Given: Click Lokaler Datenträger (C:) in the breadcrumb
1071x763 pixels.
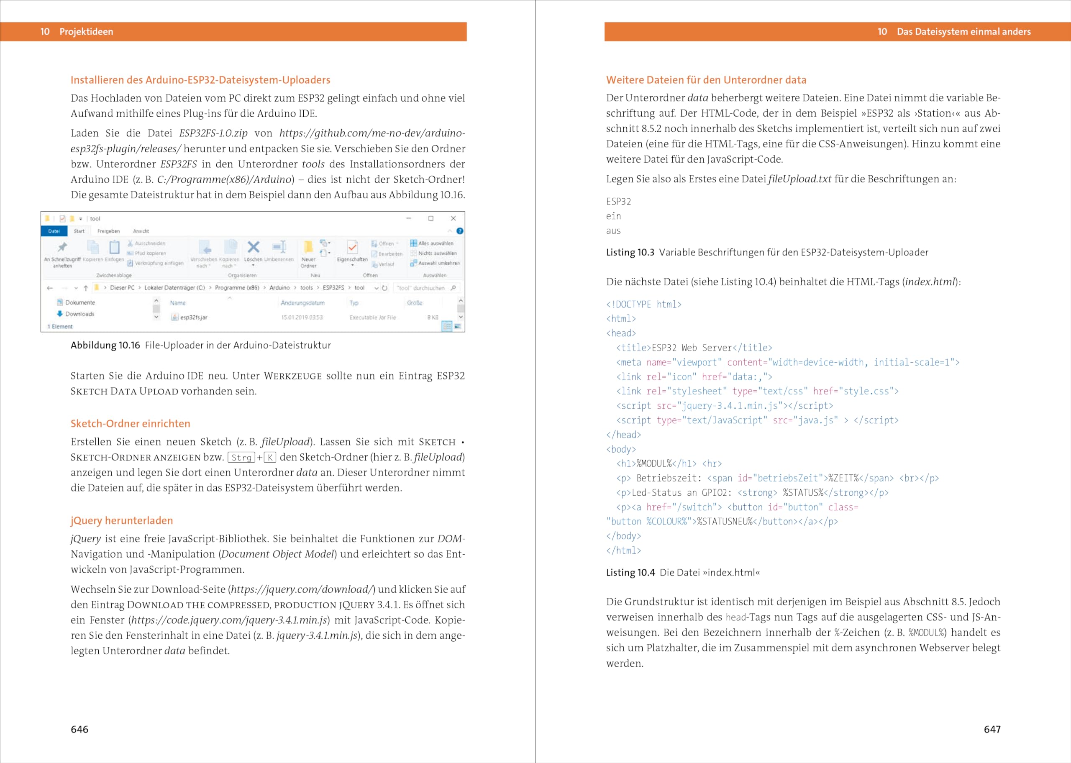Looking at the screenshot, I should tap(175, 287).
